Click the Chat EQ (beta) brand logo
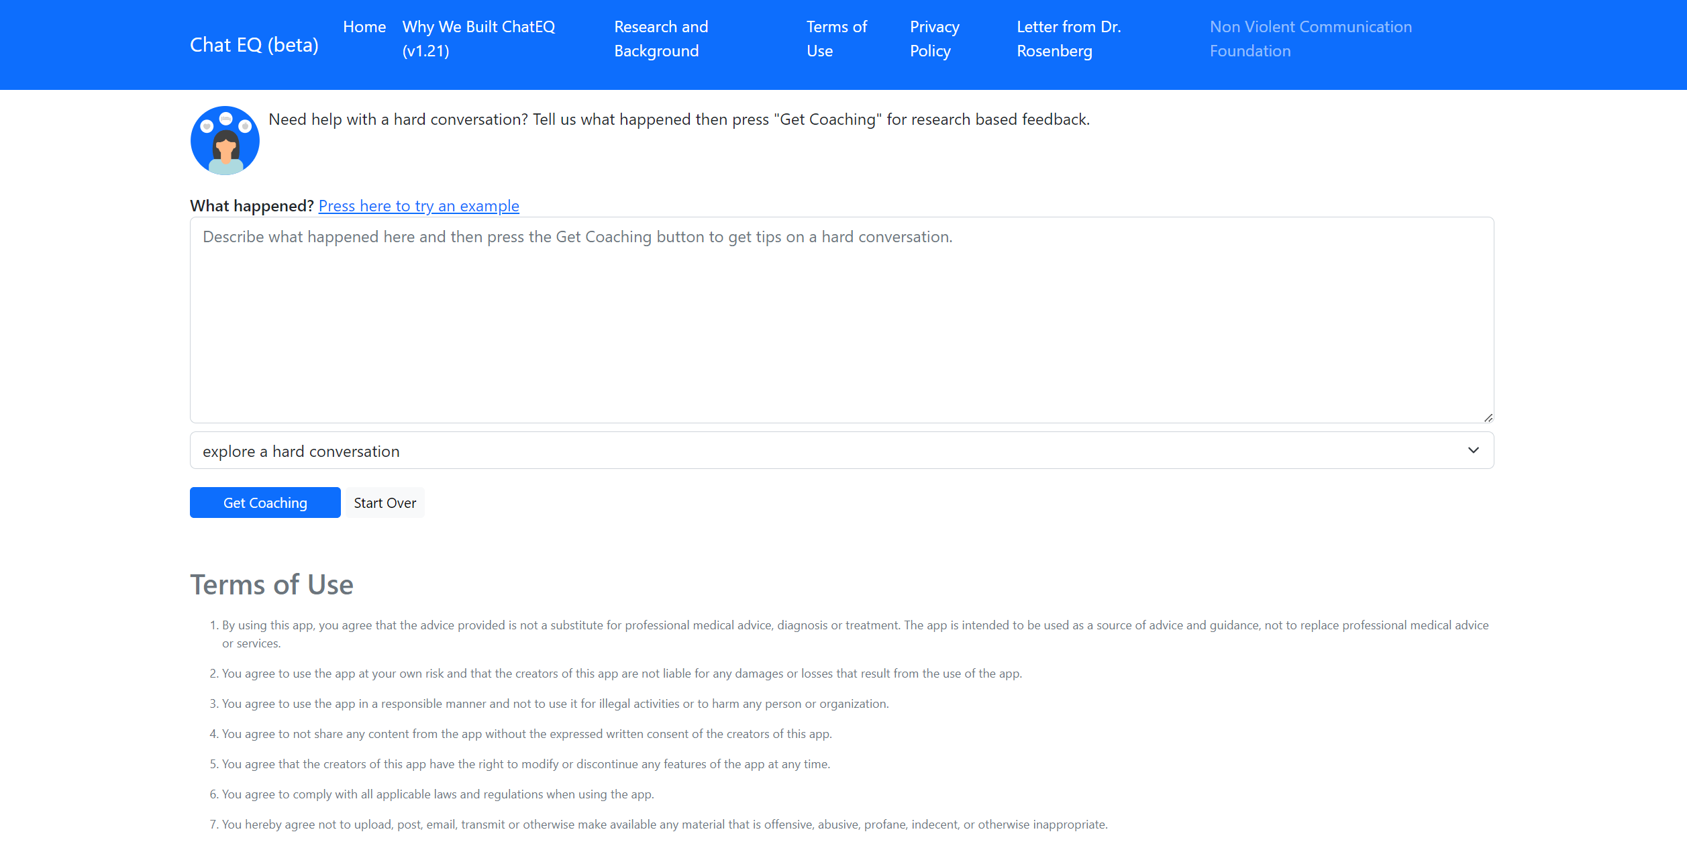 tap(254, 45)
